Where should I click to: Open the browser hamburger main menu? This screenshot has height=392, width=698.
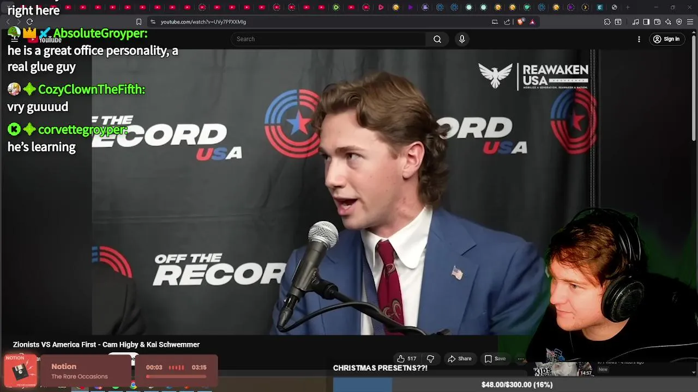690,22
